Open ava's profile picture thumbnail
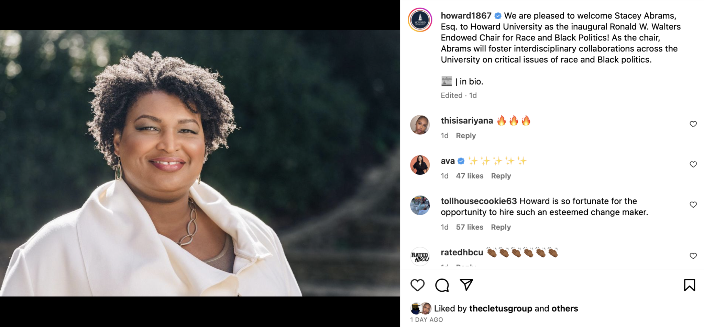Screen dimensions: 704x327 tap(420, 165)
